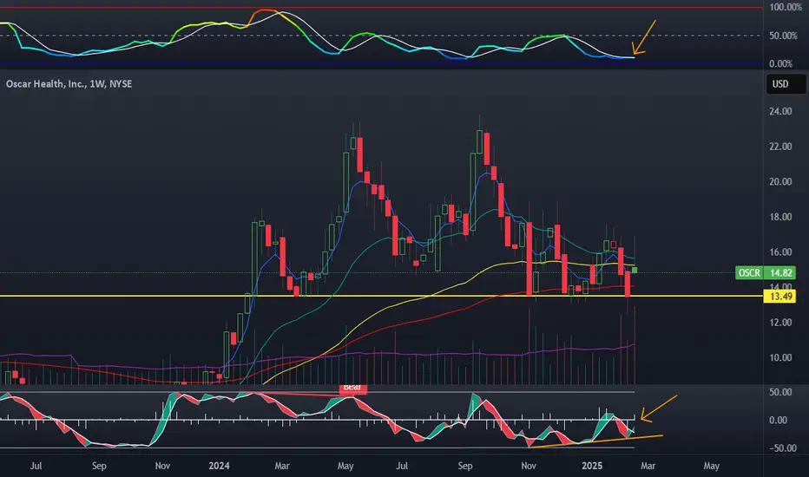Click the 50.00 label on lower indicator scale
Screen dimensions: 809x477
[x=780, y=392]
